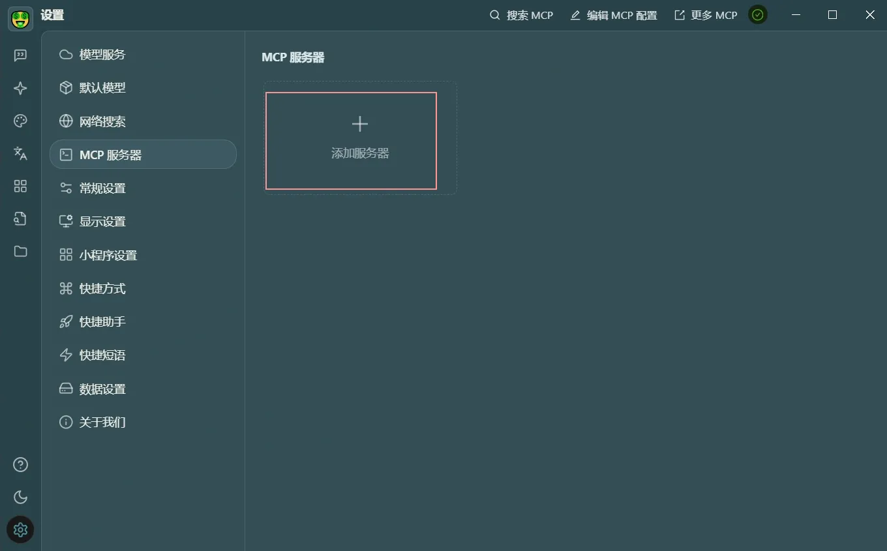Open 数据设置 in the settings list
This screenshot has width=887, height=551.
pyautogui.click(x=102, y=389)
